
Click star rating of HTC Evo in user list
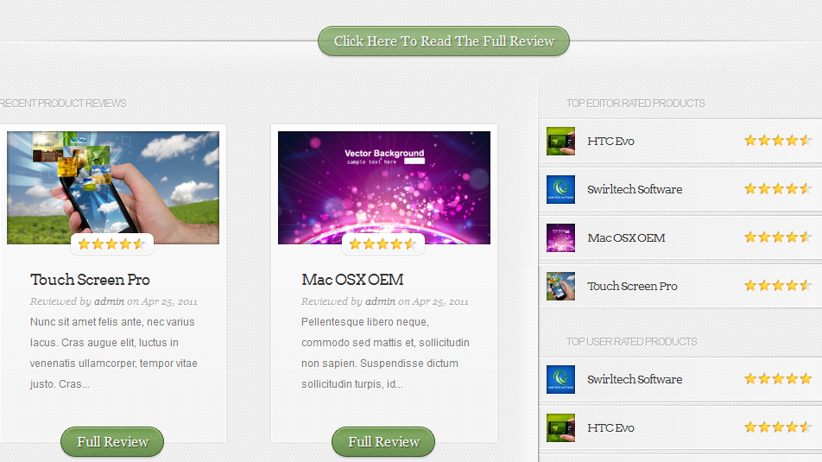tap(778, 427)
